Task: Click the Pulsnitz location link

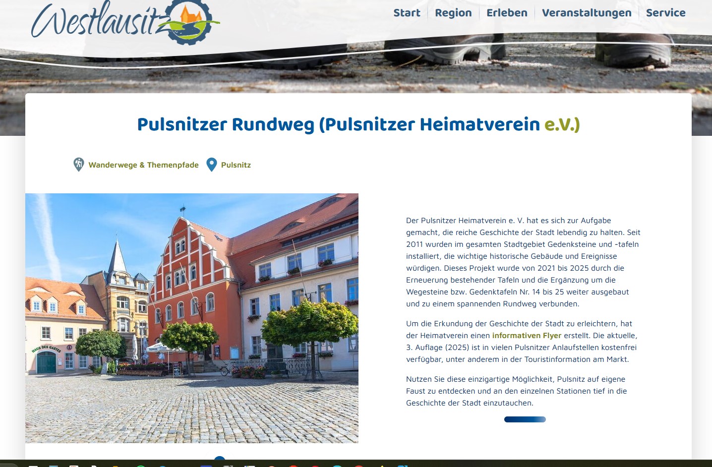Action: pyautogui.click(x=236, y=165)
